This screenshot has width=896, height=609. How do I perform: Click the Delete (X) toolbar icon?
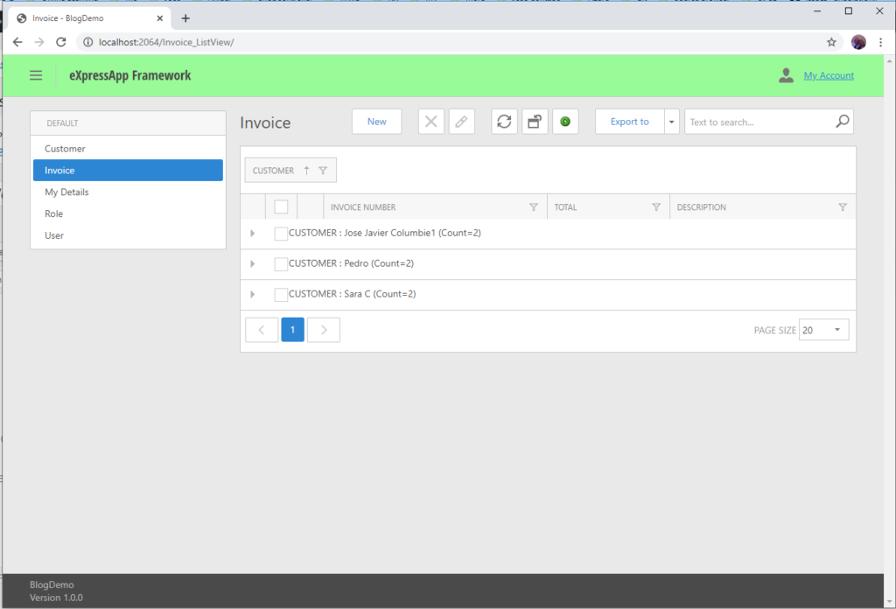click(430, 121)
